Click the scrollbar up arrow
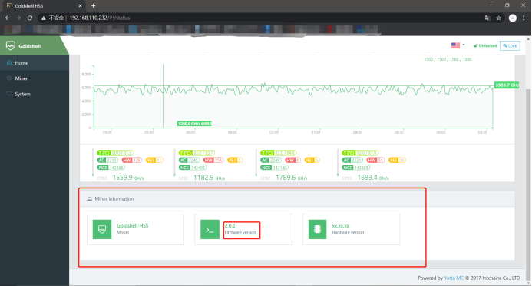Screen dimensions: 532x286 click(529, 38)
